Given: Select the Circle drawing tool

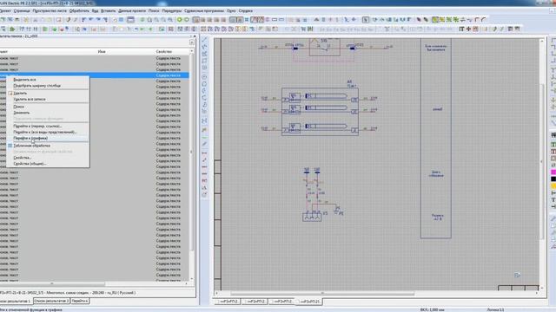Looking at the screenshot, I should pos(205,77).
